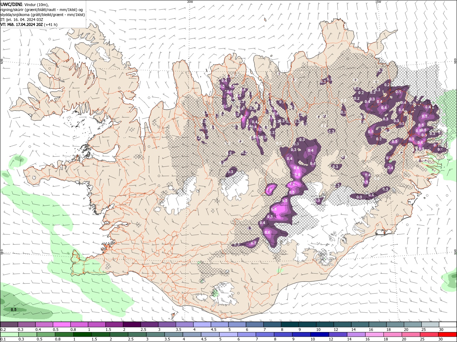Click the pale green first rain legend swatch
The width and height of the screenshot is (457, 342).
[9, 335]
